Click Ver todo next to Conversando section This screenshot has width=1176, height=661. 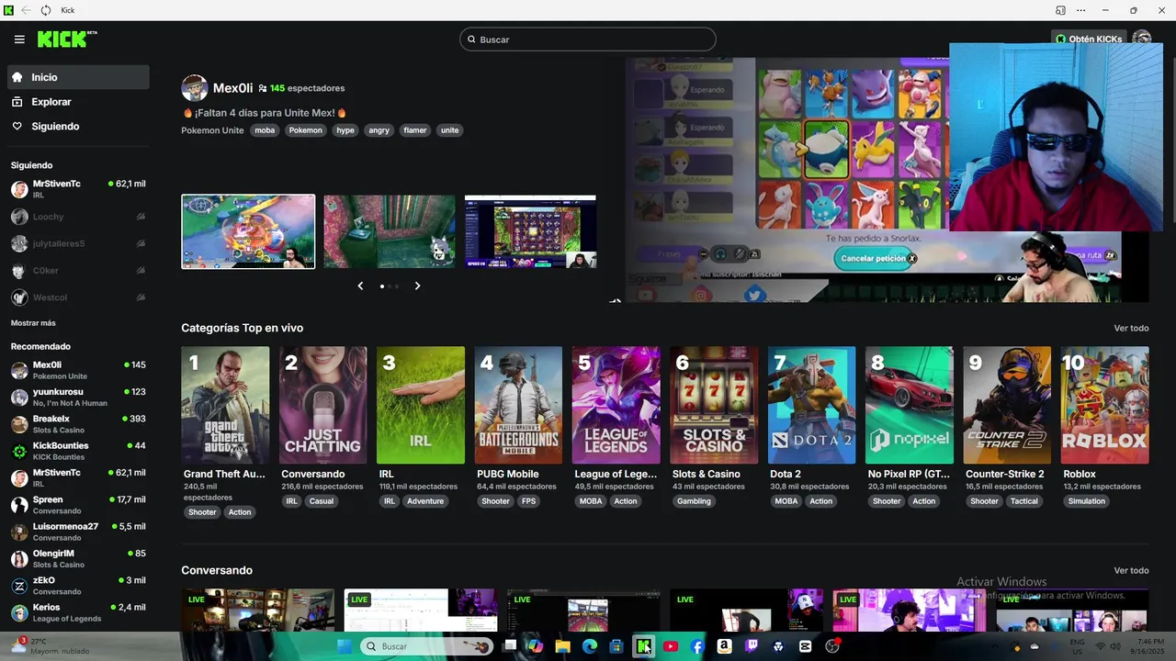coord(1131,570)
